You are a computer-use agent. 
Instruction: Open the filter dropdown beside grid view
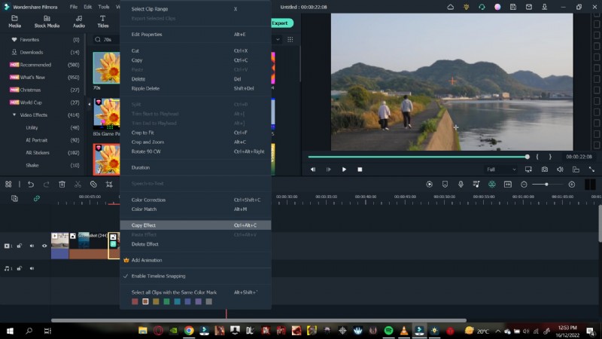(x=278, y=39)
